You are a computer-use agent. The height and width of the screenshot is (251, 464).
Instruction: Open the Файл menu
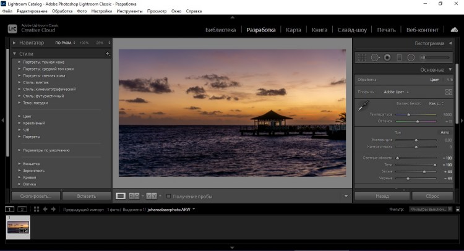[x=7, y=11]
